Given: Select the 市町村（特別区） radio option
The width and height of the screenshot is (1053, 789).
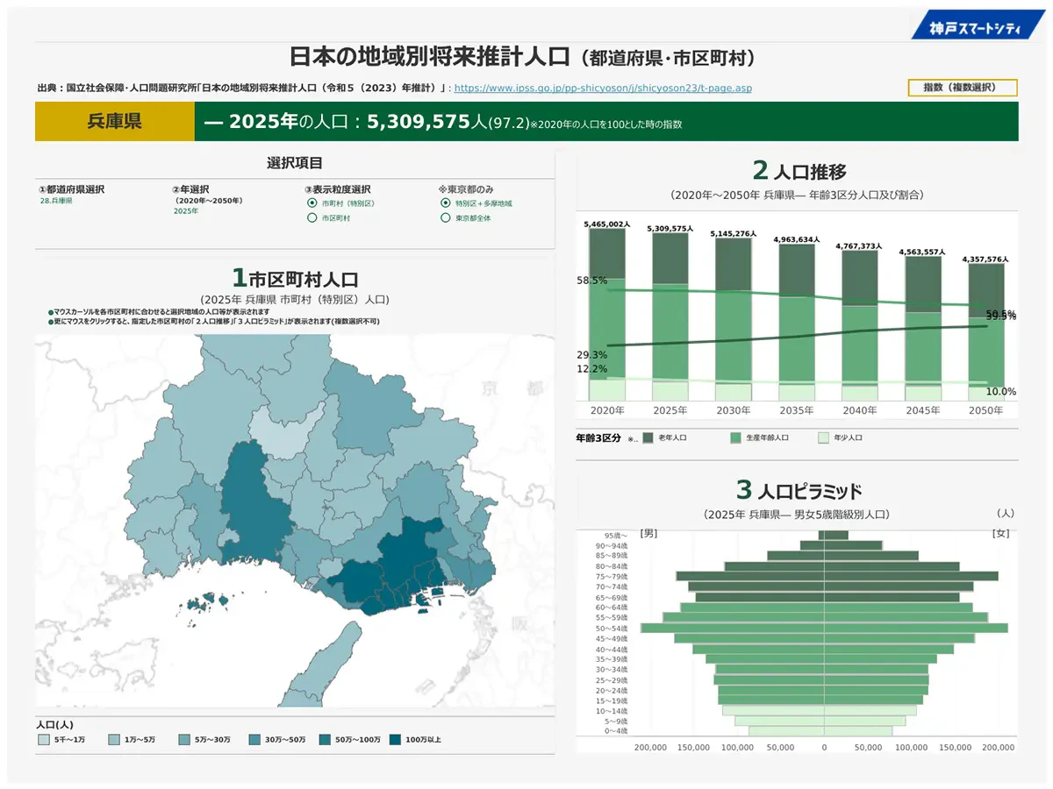Looking at the screenshot, I should pos(312,203).
